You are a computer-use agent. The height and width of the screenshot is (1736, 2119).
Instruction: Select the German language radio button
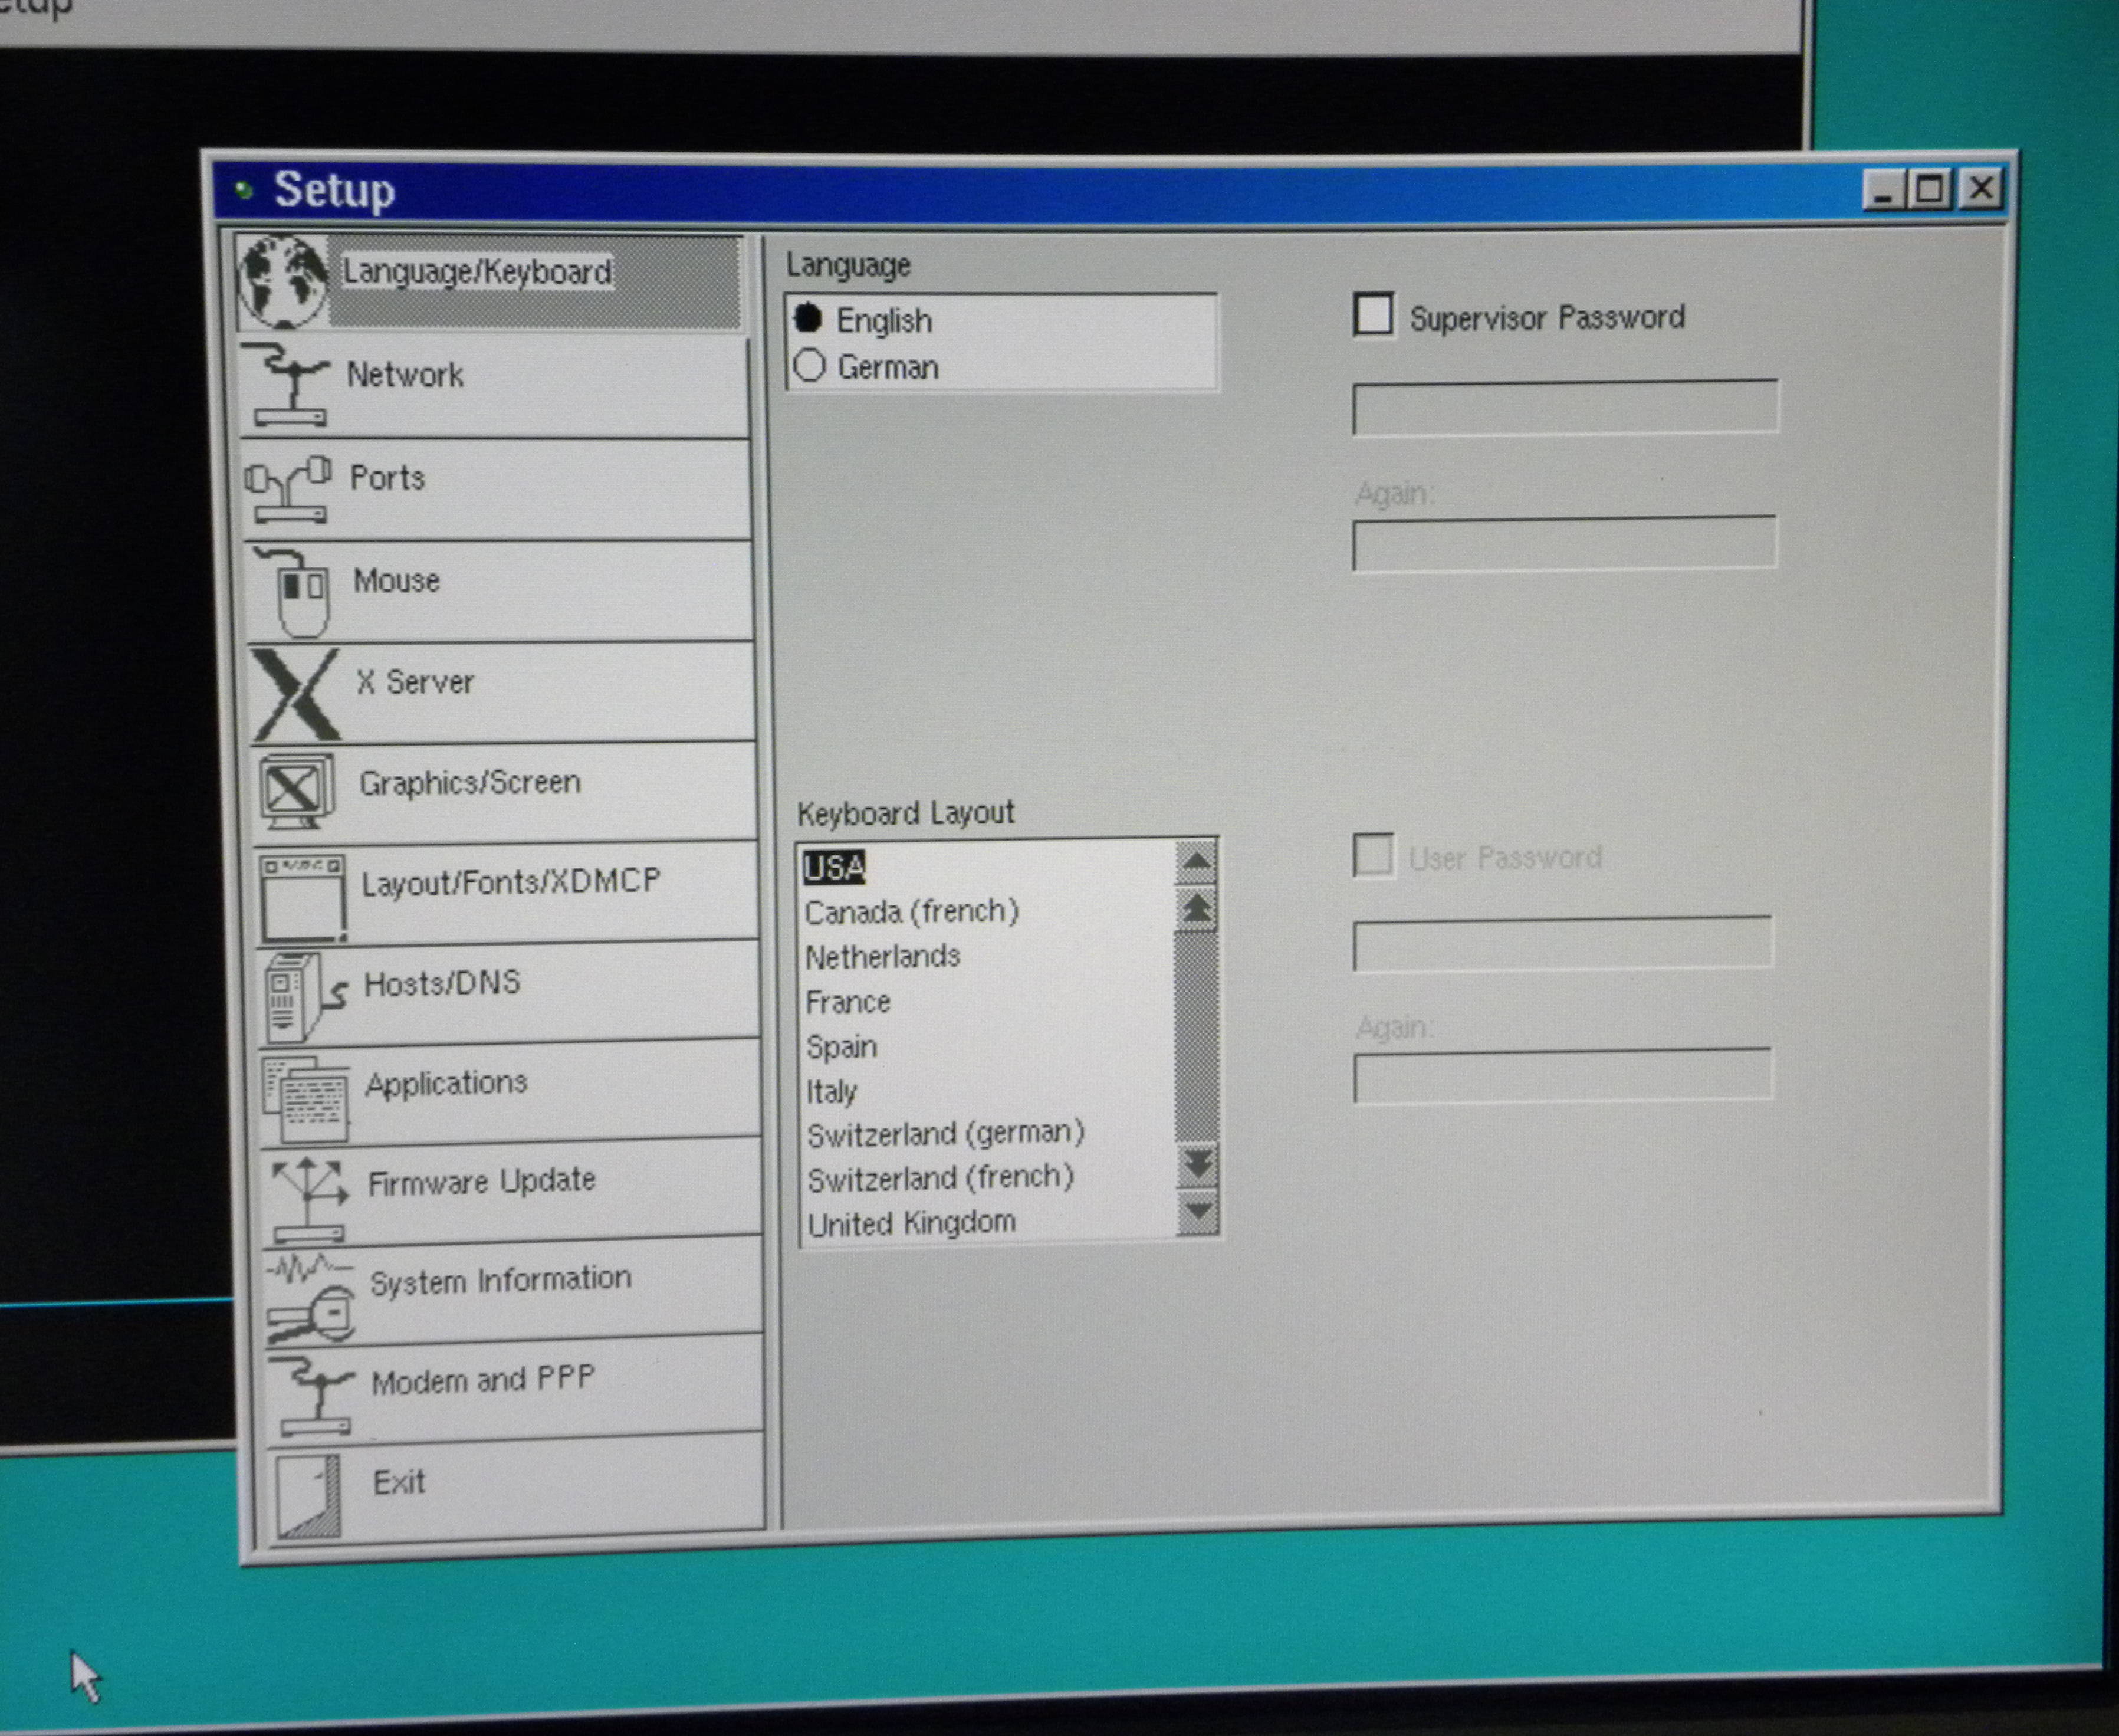810,366
